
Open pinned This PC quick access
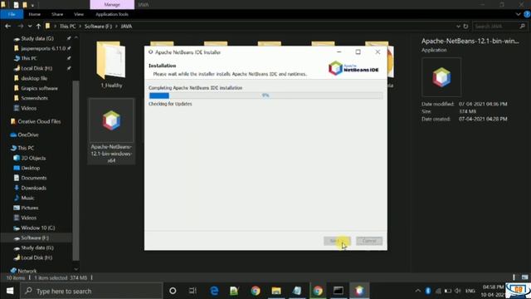[x=29, y=58]
